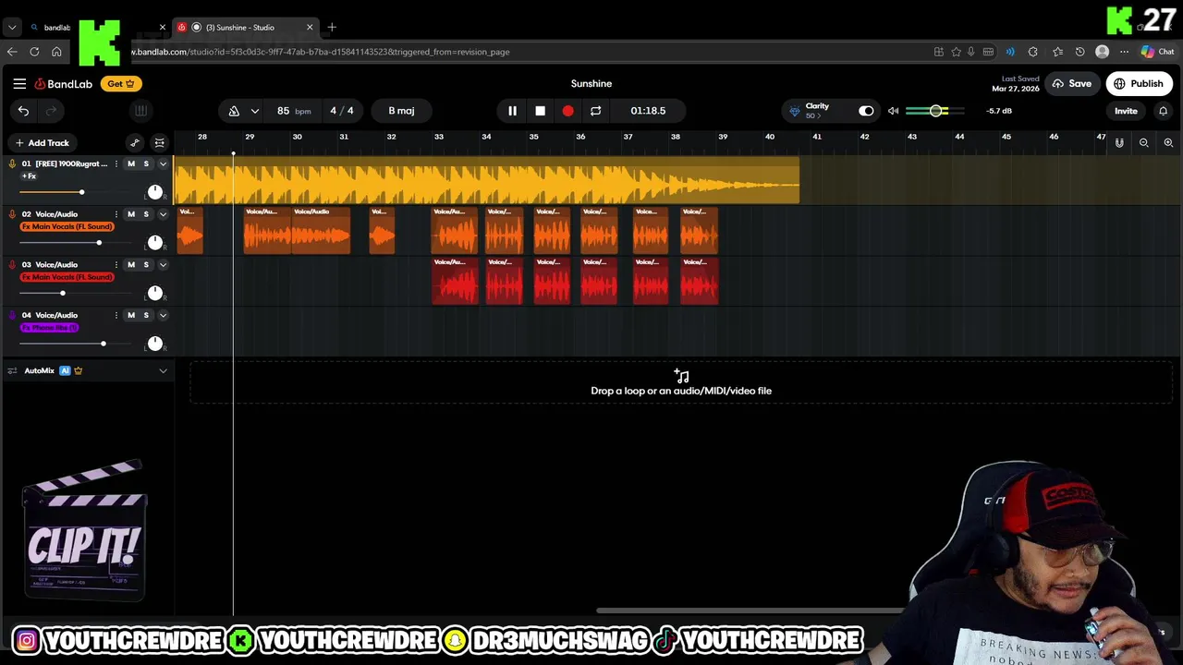Open red Fx Main Vocals preset on track 03
Image resolution: width=1183 pixels, height=665 pixels.
pos(67,277)
